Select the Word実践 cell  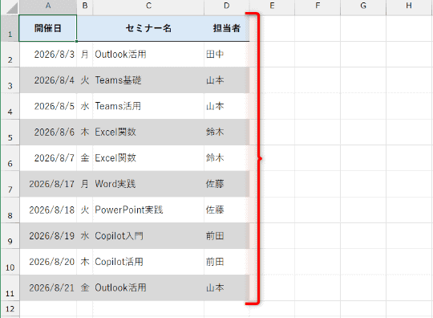[x=148, y=184]
